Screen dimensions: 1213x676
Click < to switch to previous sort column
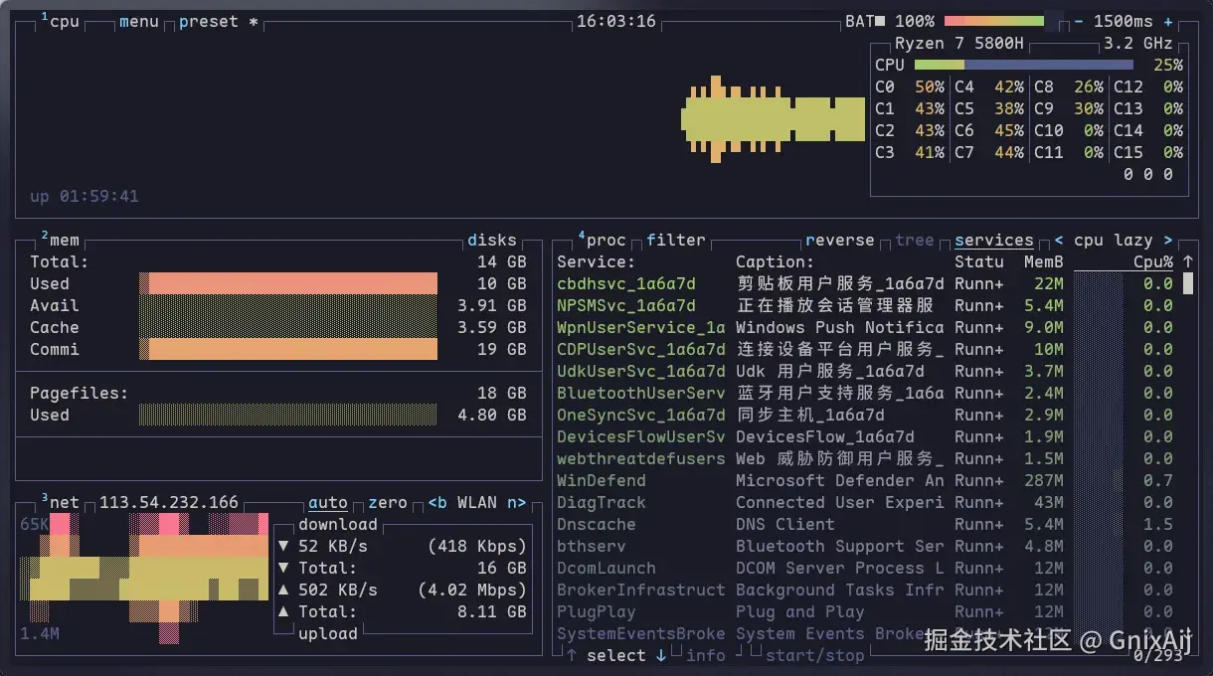[1057, 240]
